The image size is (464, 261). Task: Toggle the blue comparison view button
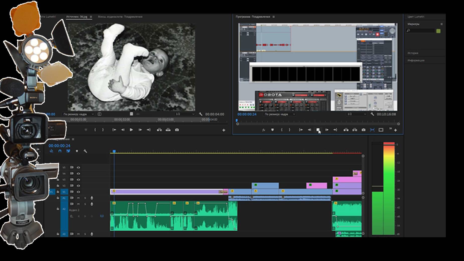[372, 130]
